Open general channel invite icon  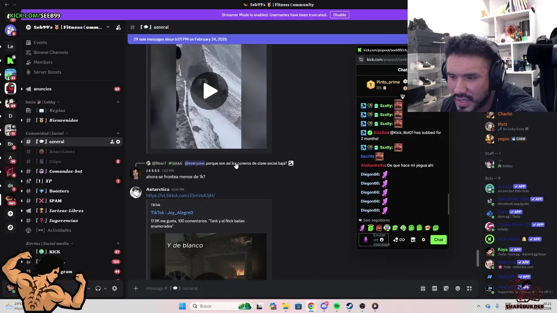click(x=112, y=142)
